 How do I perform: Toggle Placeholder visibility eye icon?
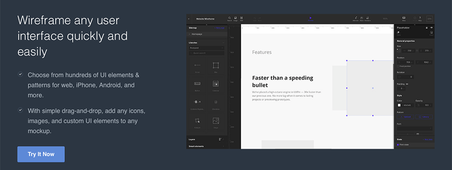click(x=432, y=28)
